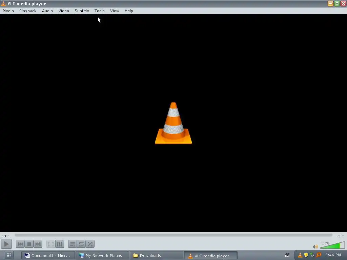Click the 9:46 PM clock
The width and height of the screenshot is (347, 260).
pyautogui.click(x=333, y=255)
